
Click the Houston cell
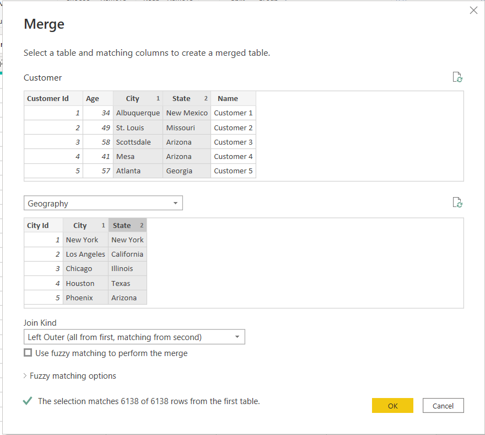tap(85, 283)
